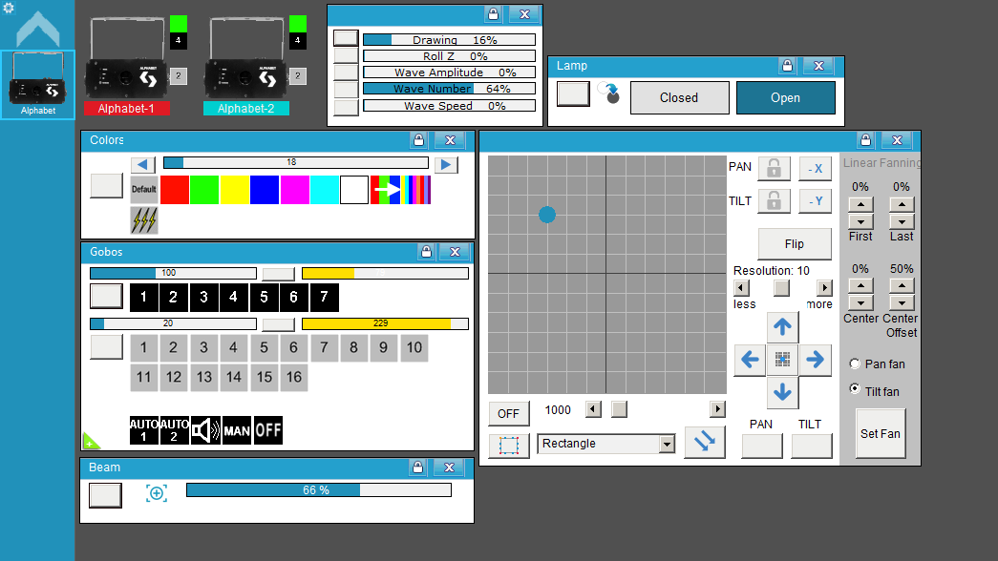The width and height of the screenshot is (998, 561).
Task: Lock the Lamp panel
Action: (787, 66)
